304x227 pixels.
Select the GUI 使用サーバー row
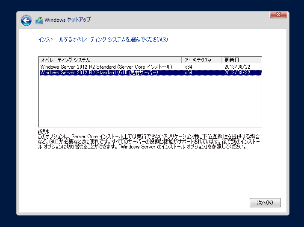(151, 73)
